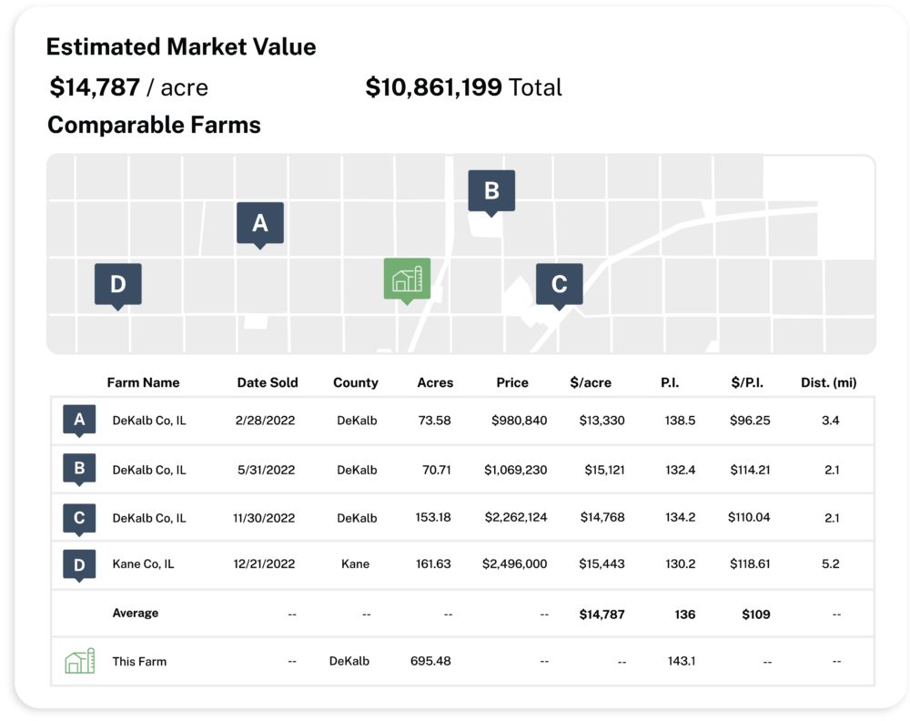Sort by the Date Sold column header
The height and width of the screenshot is (721, 910).
(268, 382)
